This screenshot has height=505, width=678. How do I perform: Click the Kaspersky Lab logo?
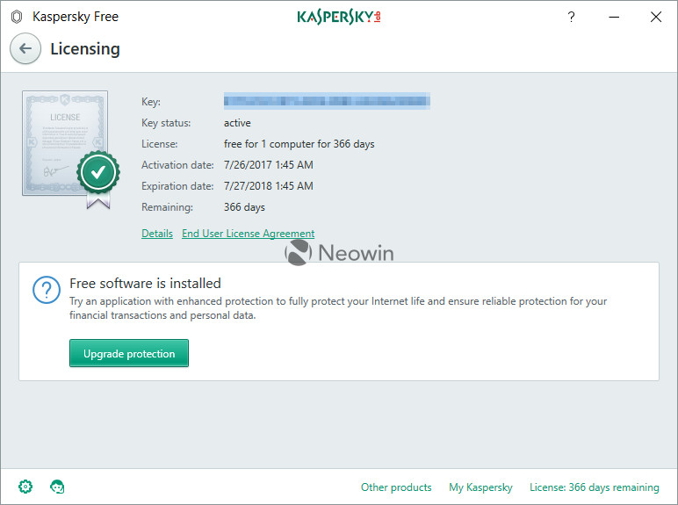pos(339,17)
